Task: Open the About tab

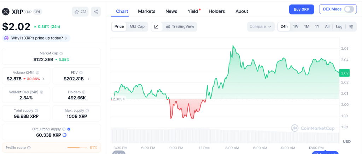Action: click(x=242, y=11)
